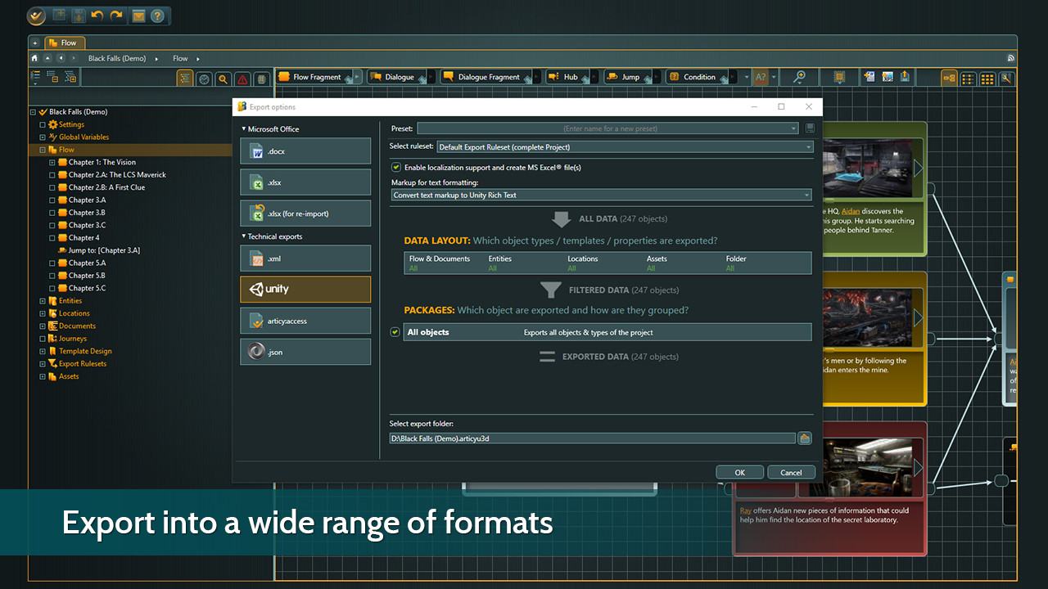Select the .json export format
This screenshot has width=1048, height=589.
tap(305, 352)
